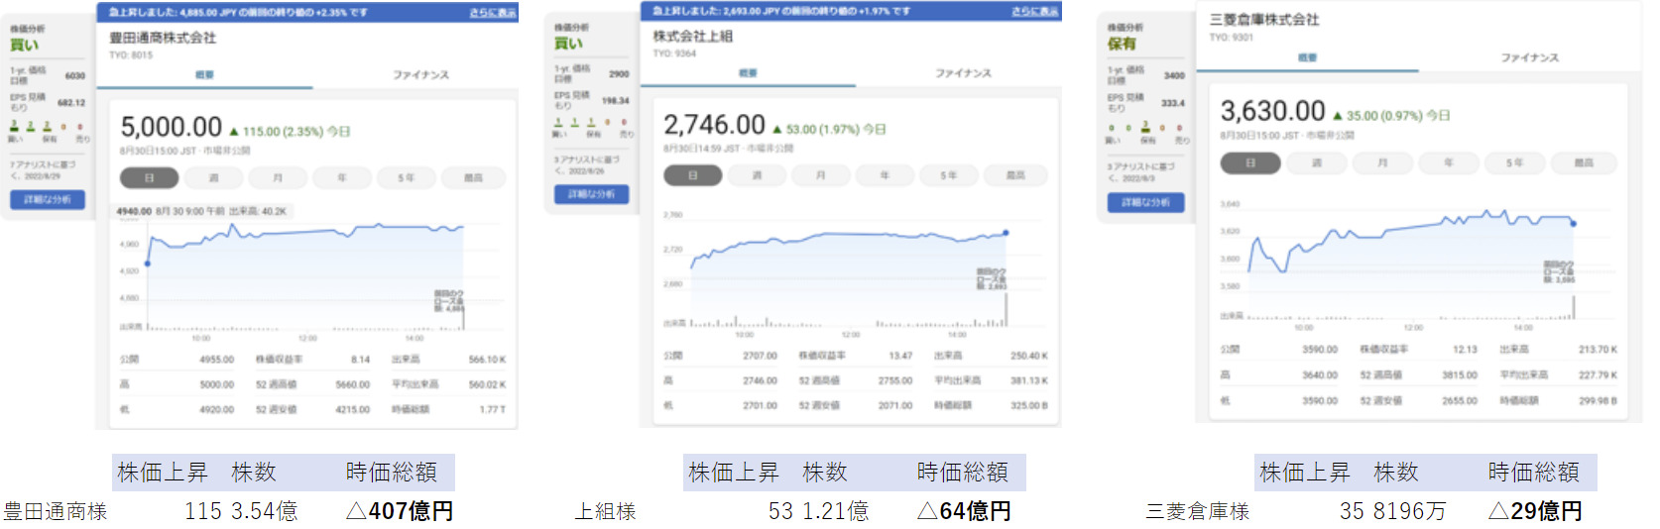Click the 保有 rating beside 三菱倉庫
The width and height of the screenshot is (1660, 529).
coord(1122,44)
